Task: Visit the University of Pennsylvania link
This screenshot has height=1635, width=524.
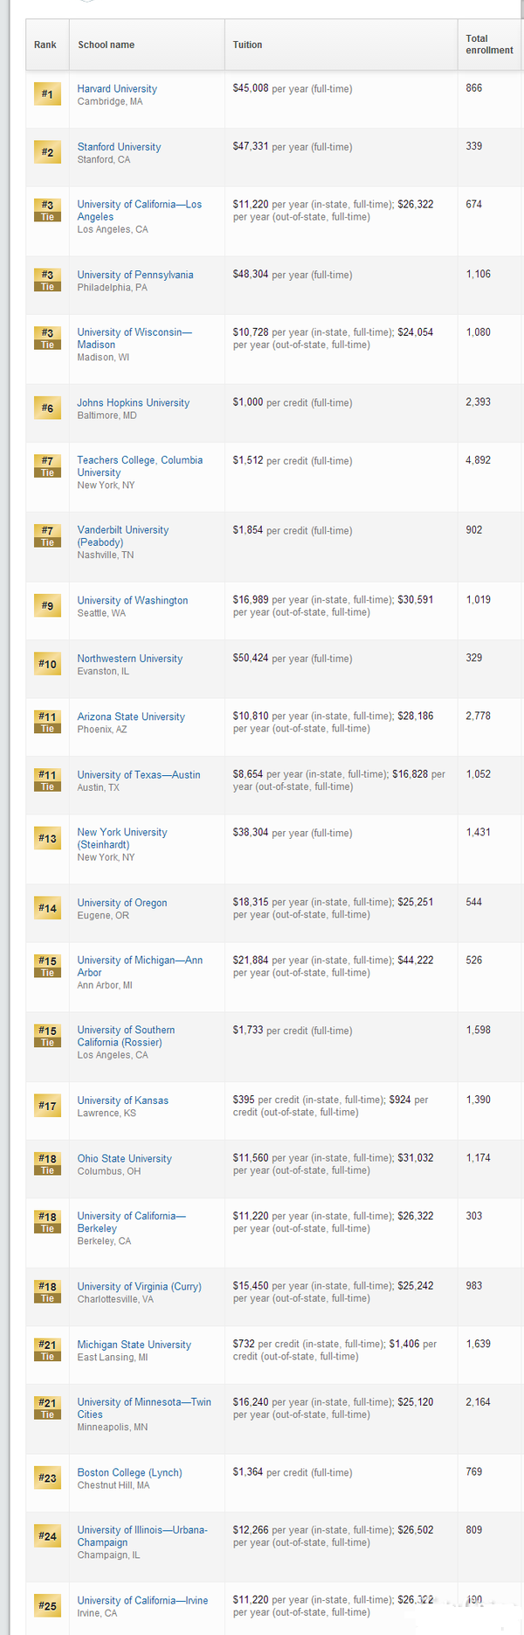Action: (135, 275)
